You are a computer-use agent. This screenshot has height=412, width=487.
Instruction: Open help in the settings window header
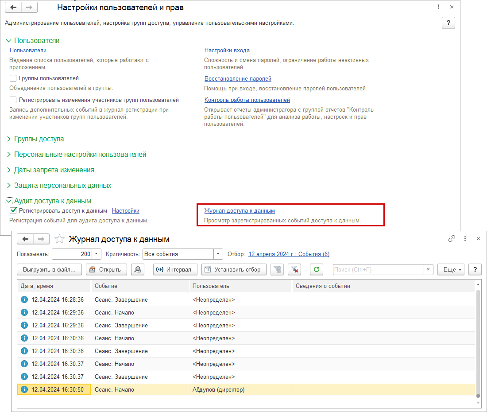[448, 23]
